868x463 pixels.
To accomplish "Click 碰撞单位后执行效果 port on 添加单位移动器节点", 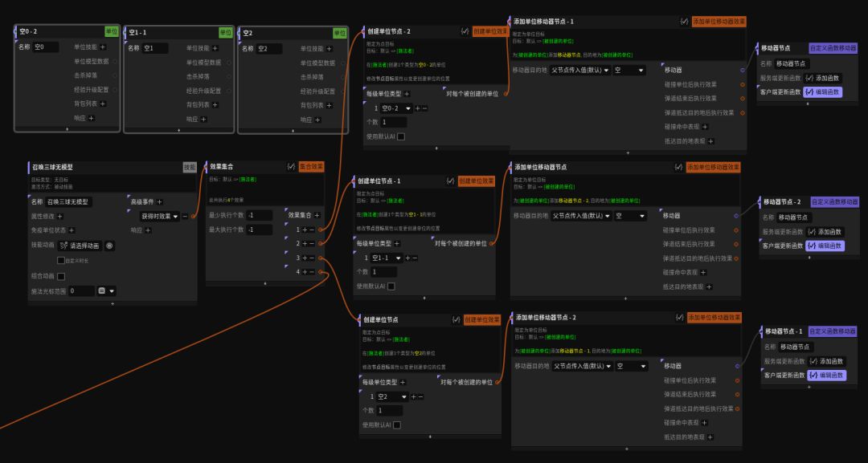I will click(735, 229).
